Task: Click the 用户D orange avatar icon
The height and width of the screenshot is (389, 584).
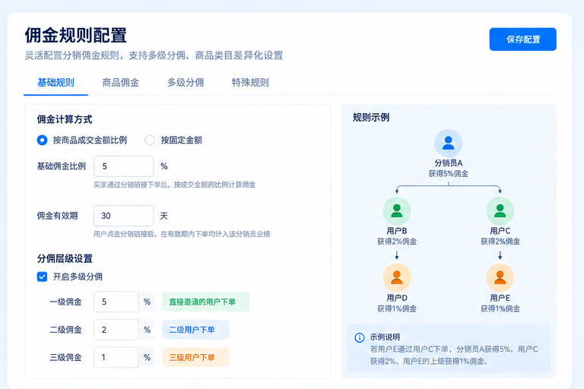Action: pyautogui.click(x=397, y=278)
